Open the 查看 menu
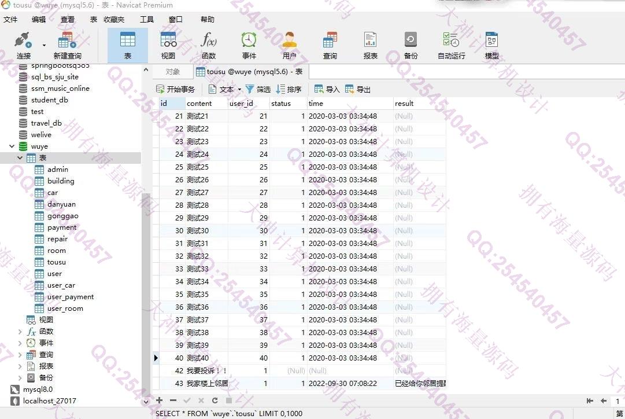625x419 pixels. click(68, 19)
